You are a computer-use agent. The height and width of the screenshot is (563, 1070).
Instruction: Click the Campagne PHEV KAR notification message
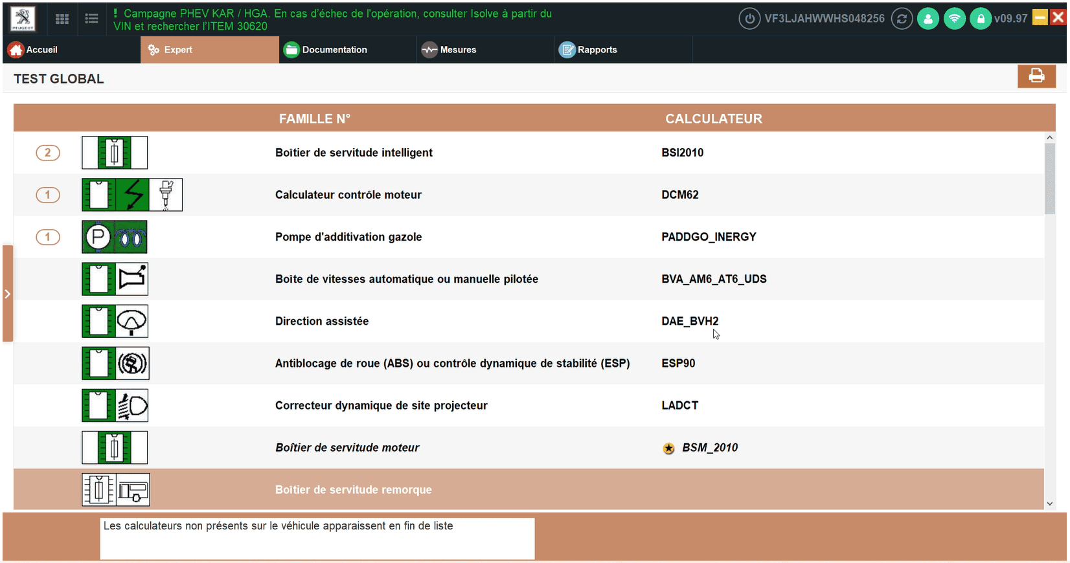click(333, 20)
